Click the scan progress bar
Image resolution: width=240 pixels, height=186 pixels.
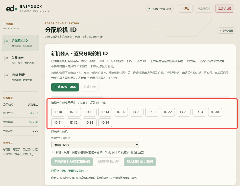point(140,97)
